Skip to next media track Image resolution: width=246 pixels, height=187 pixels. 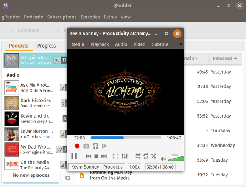(104, 156)
